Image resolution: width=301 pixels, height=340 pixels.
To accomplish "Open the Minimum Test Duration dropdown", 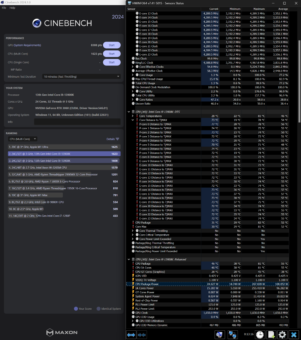I will [x=81, y=76].
